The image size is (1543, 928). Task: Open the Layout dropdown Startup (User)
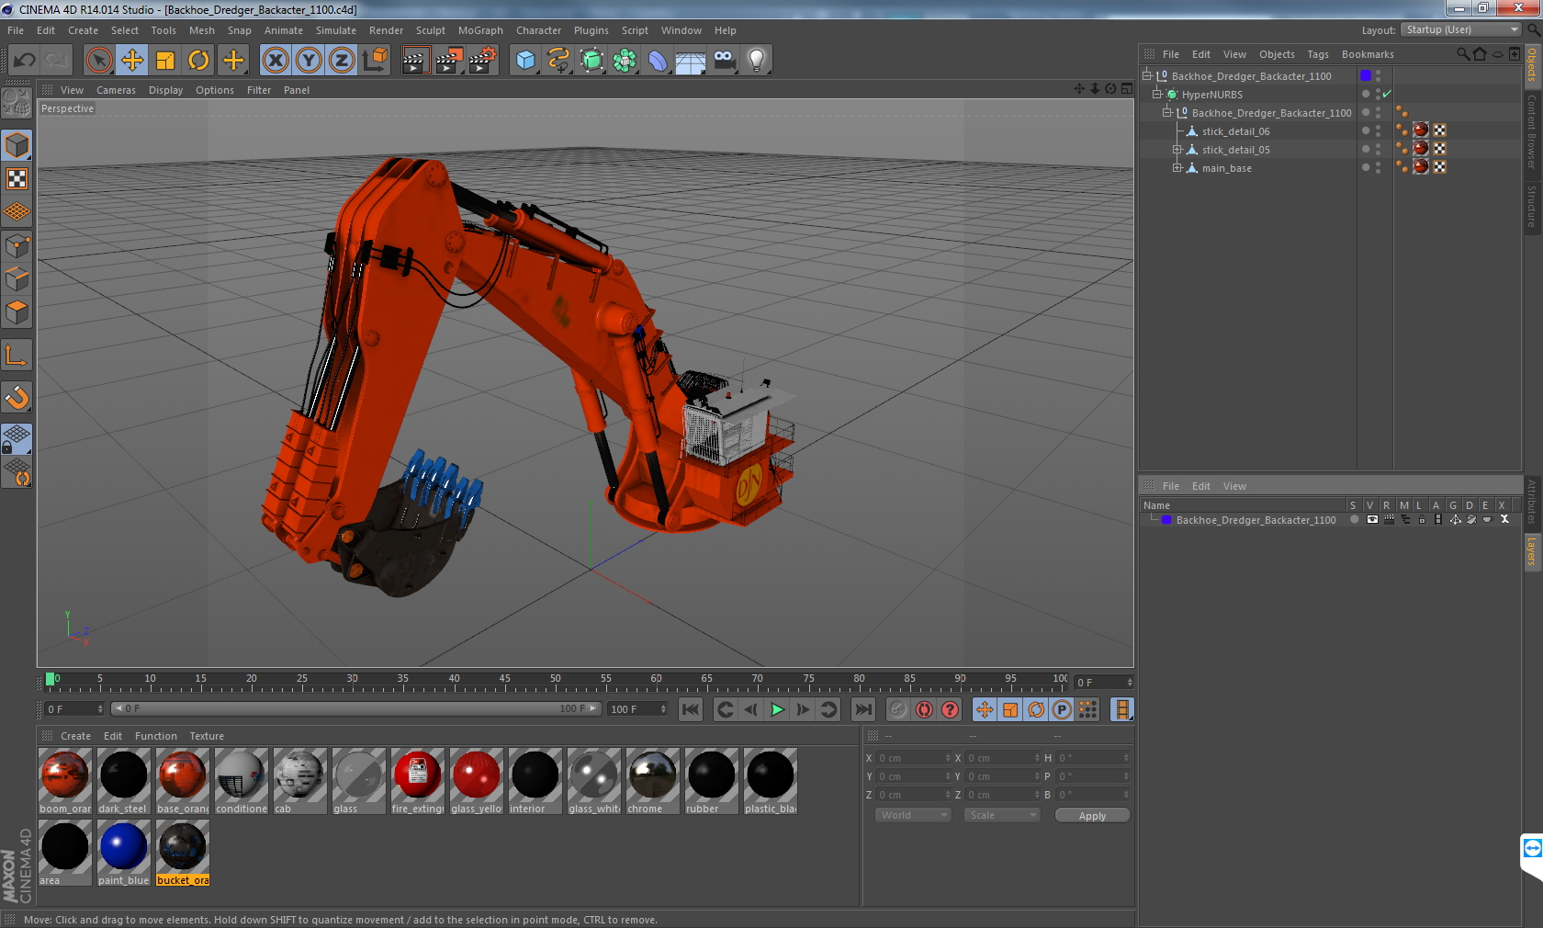click(x=1461, y=29)
